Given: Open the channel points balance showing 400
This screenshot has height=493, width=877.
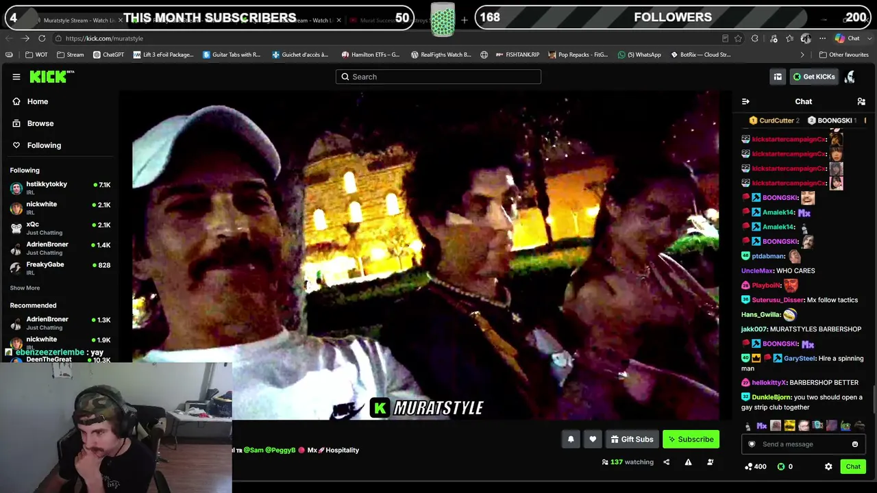Looking at the screenshot, I should pyautogui.click(x=756, y=466).
